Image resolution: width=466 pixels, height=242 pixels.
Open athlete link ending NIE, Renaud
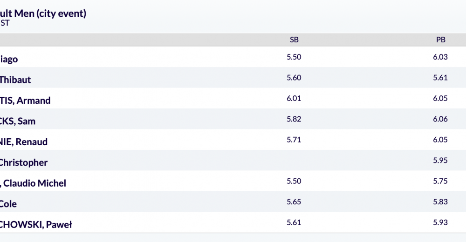pos(23,142)
